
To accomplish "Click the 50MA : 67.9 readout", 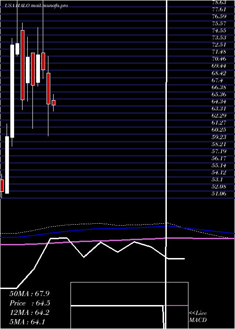I will coord(30,293).
